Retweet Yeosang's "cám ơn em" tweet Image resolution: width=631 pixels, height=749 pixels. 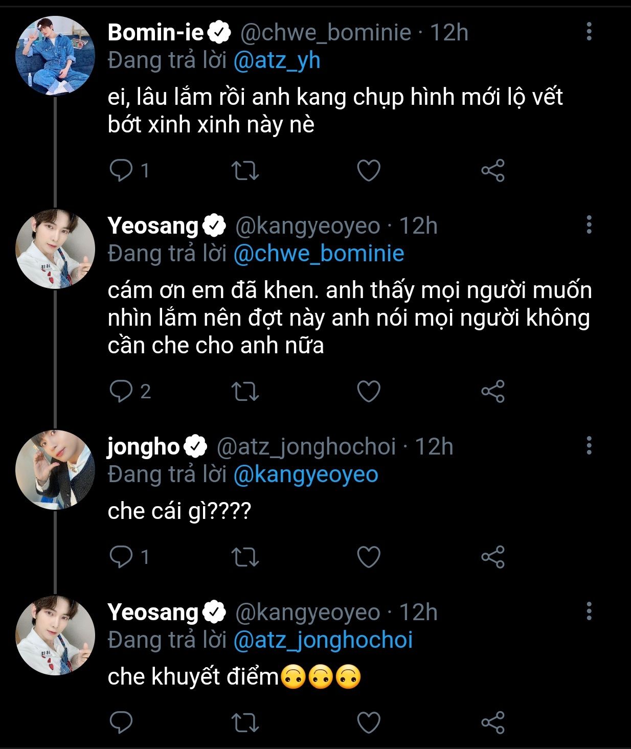pos(245,392)
